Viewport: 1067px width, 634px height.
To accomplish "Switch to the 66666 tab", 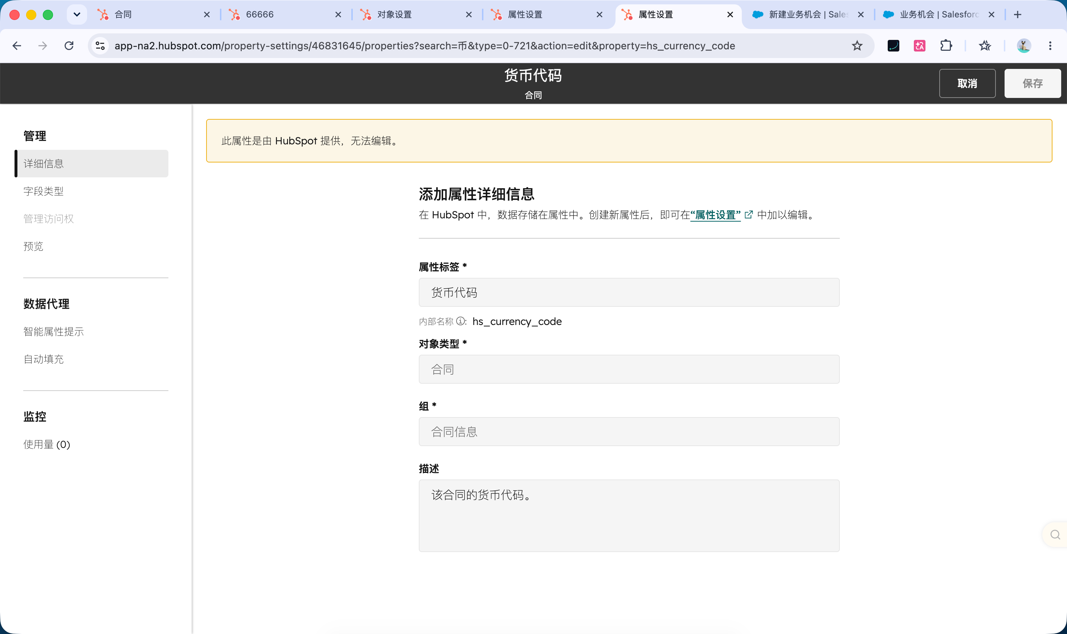I will pyautogui.click(x=286, y=15).
